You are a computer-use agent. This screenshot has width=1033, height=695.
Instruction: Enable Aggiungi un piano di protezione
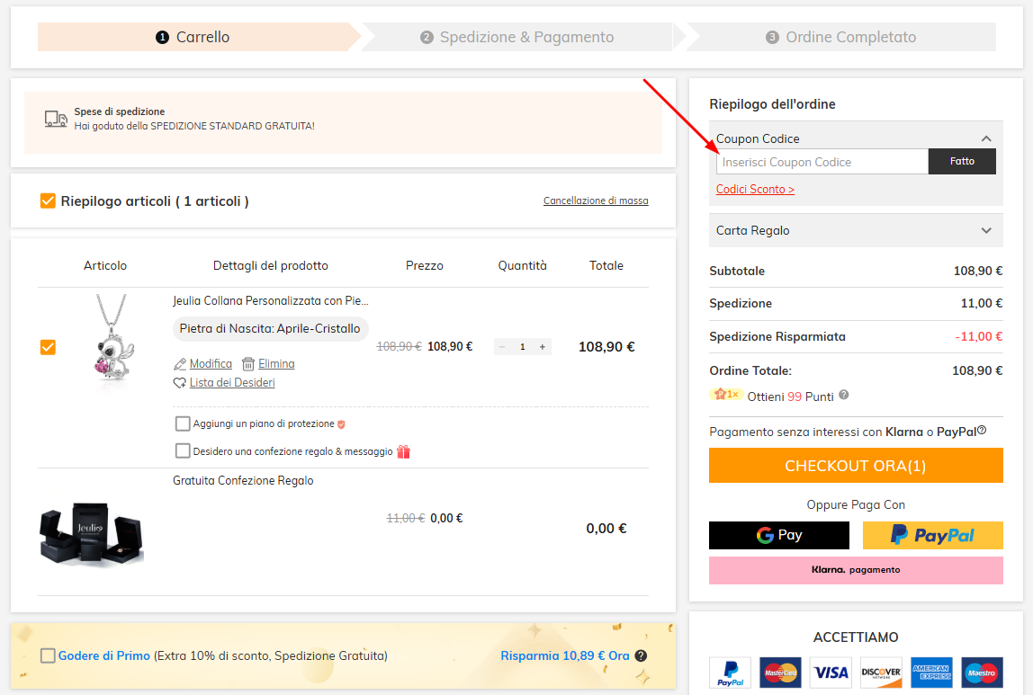pyautogui.click(x=183, y=423)
